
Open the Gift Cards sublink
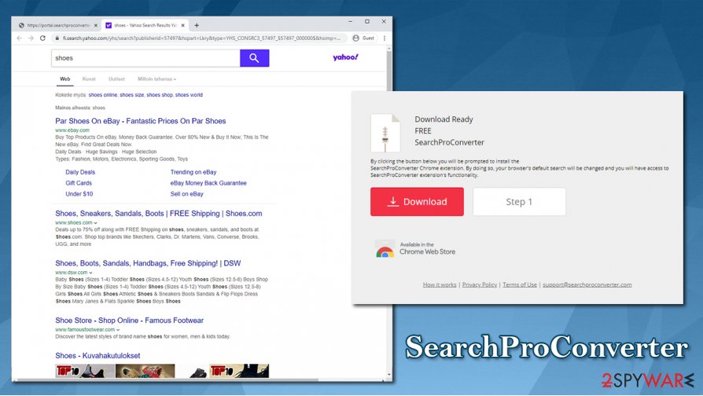(79, 183)
